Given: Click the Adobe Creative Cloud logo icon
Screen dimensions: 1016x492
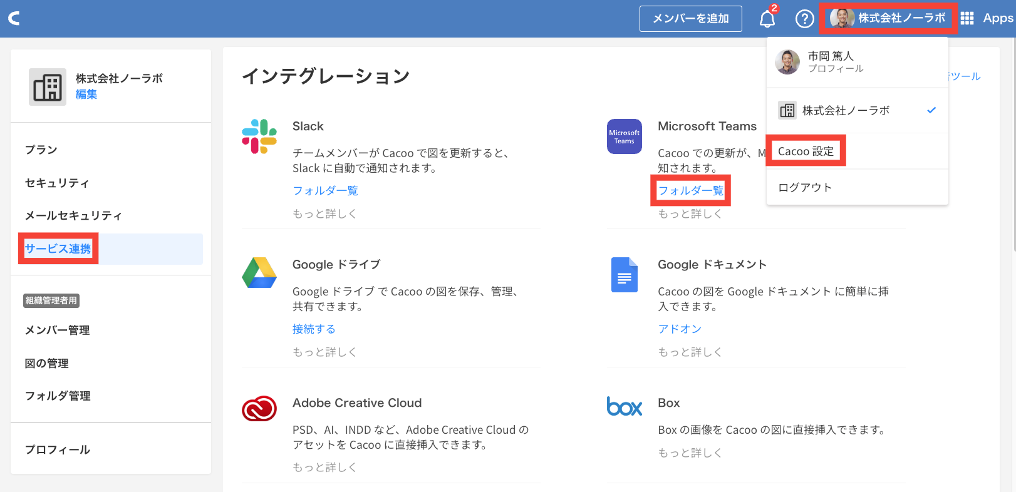Looking at the screenshot, I should coord(259,408).
